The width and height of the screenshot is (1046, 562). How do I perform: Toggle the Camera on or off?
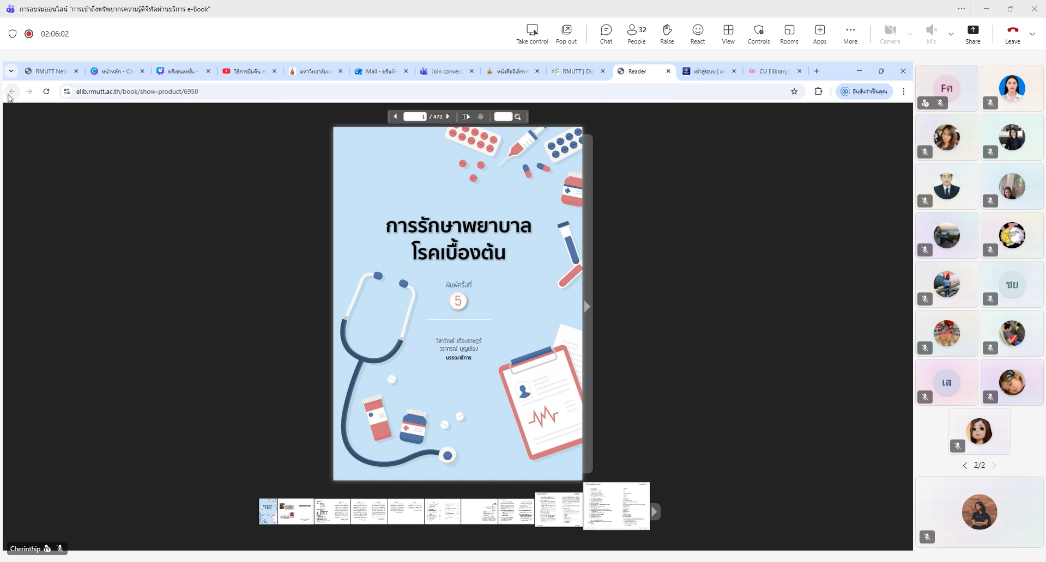[x=890, y=34]
